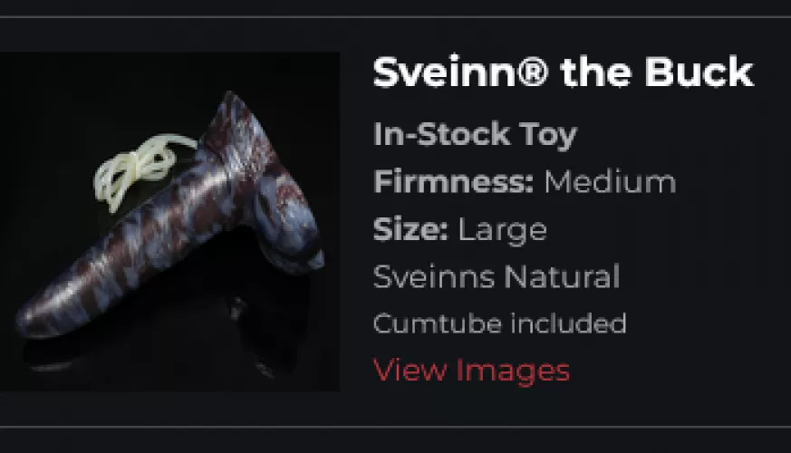Image resolution: width=791 pixels, height=453 pixels.
Task: Select the Medium firmness value
Action: point(610,181)
